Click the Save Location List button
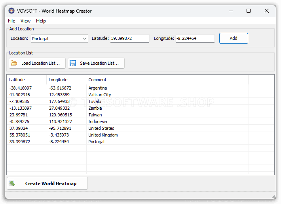Viewport: 281px width, 204px height. (x=96, y=63)
